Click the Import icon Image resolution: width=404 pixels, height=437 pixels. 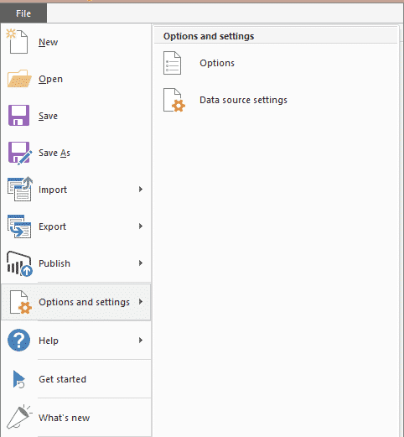(20, 189)
